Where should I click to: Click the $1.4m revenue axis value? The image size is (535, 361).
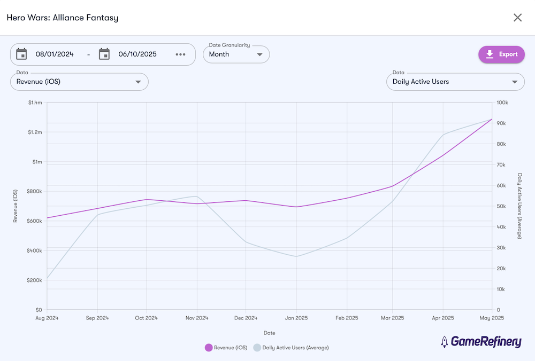pyautogui.click(x=35, y=103)
